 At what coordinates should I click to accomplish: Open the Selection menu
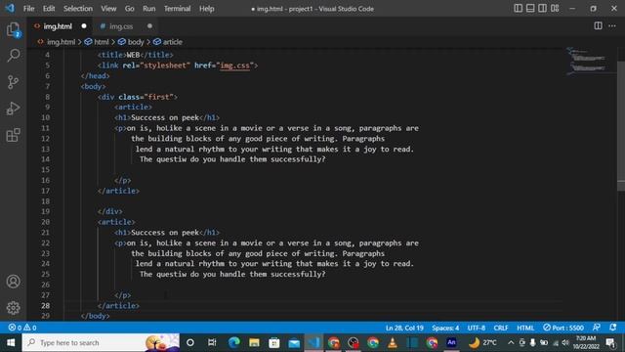pos(78,9)
